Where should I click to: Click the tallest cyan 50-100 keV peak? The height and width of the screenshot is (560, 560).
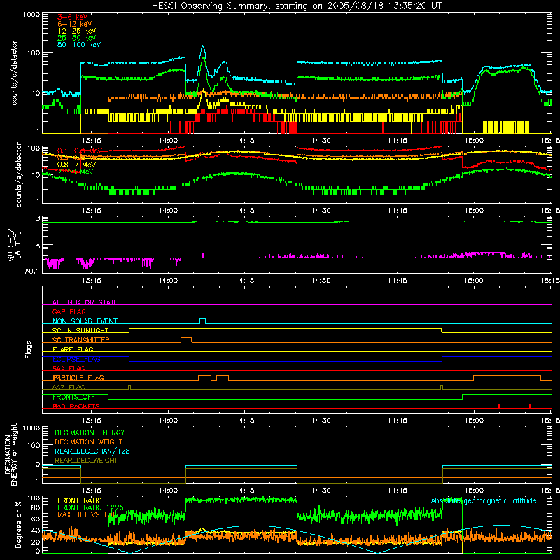coord(203,45)
